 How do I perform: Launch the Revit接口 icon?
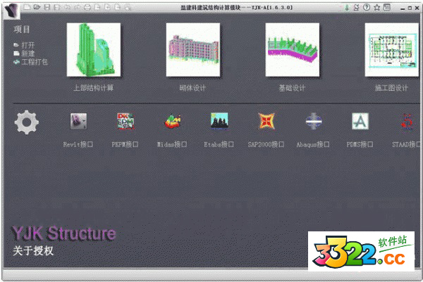(78, 121)
